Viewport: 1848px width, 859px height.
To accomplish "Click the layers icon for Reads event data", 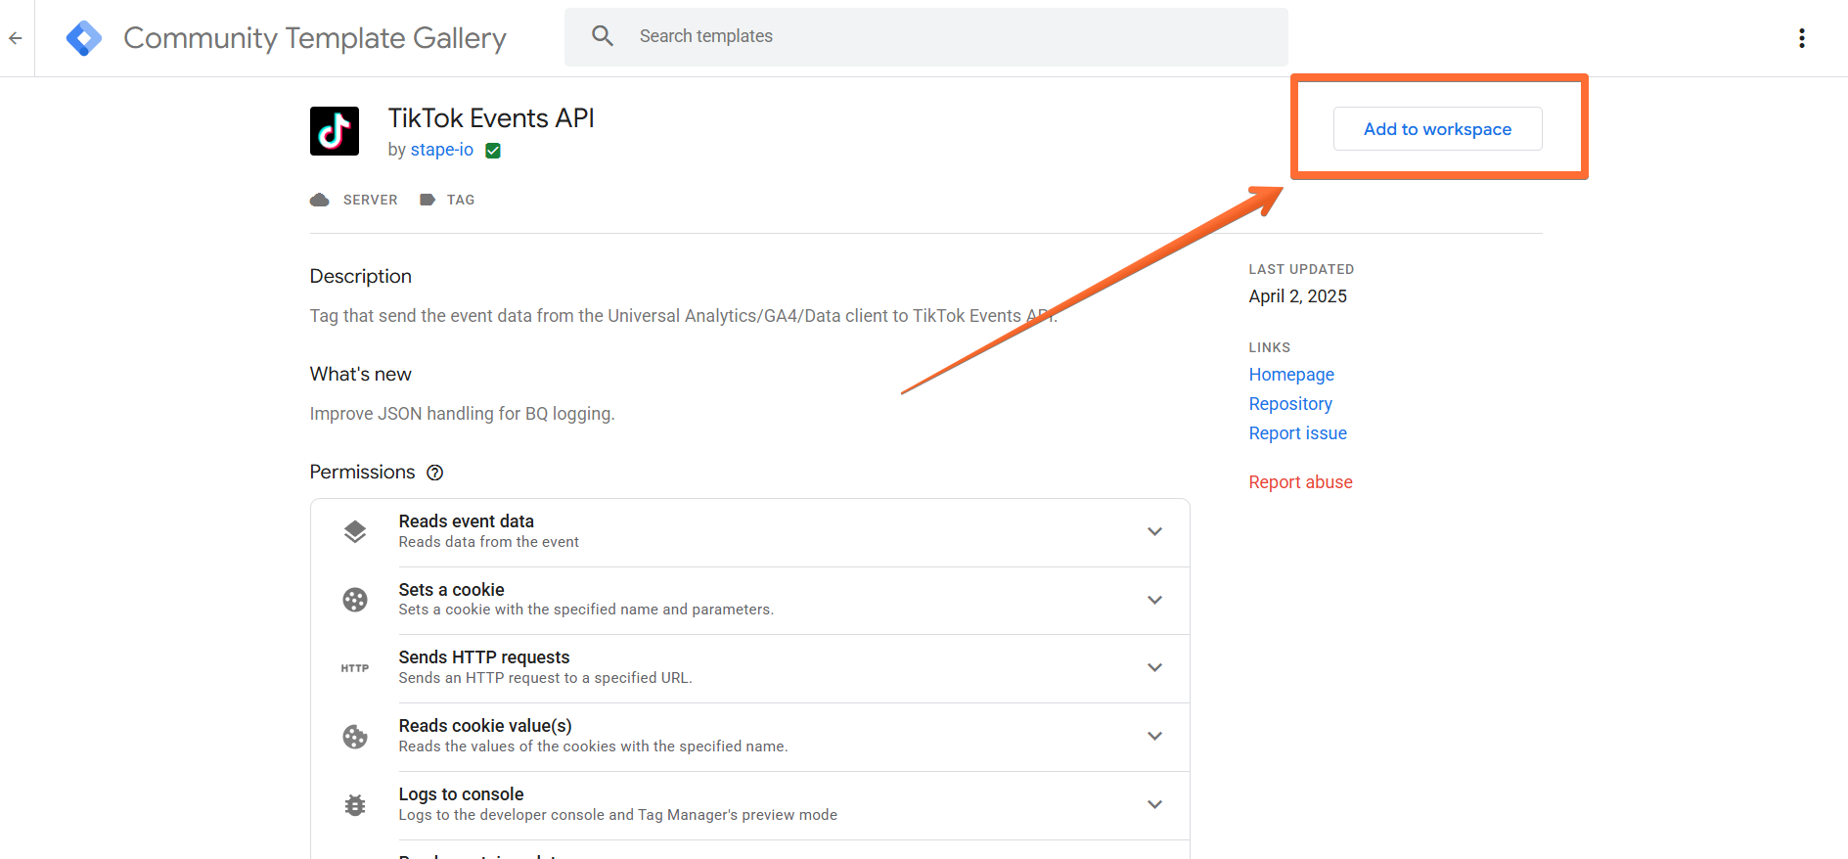I will [355, 532].
